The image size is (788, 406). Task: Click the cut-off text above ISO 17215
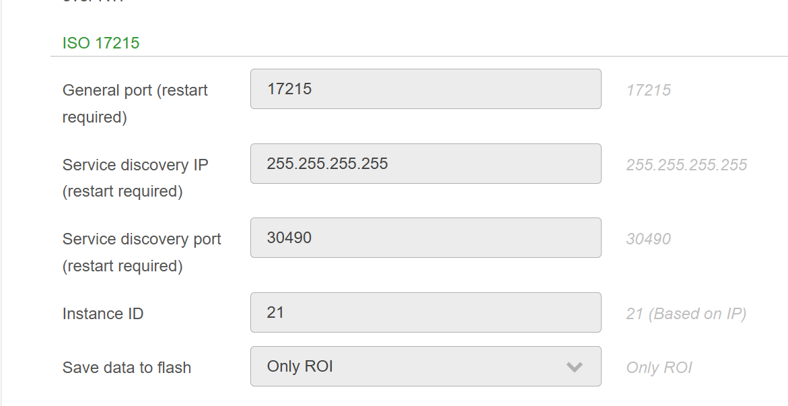pyautogui.click(x=93, y=2)
